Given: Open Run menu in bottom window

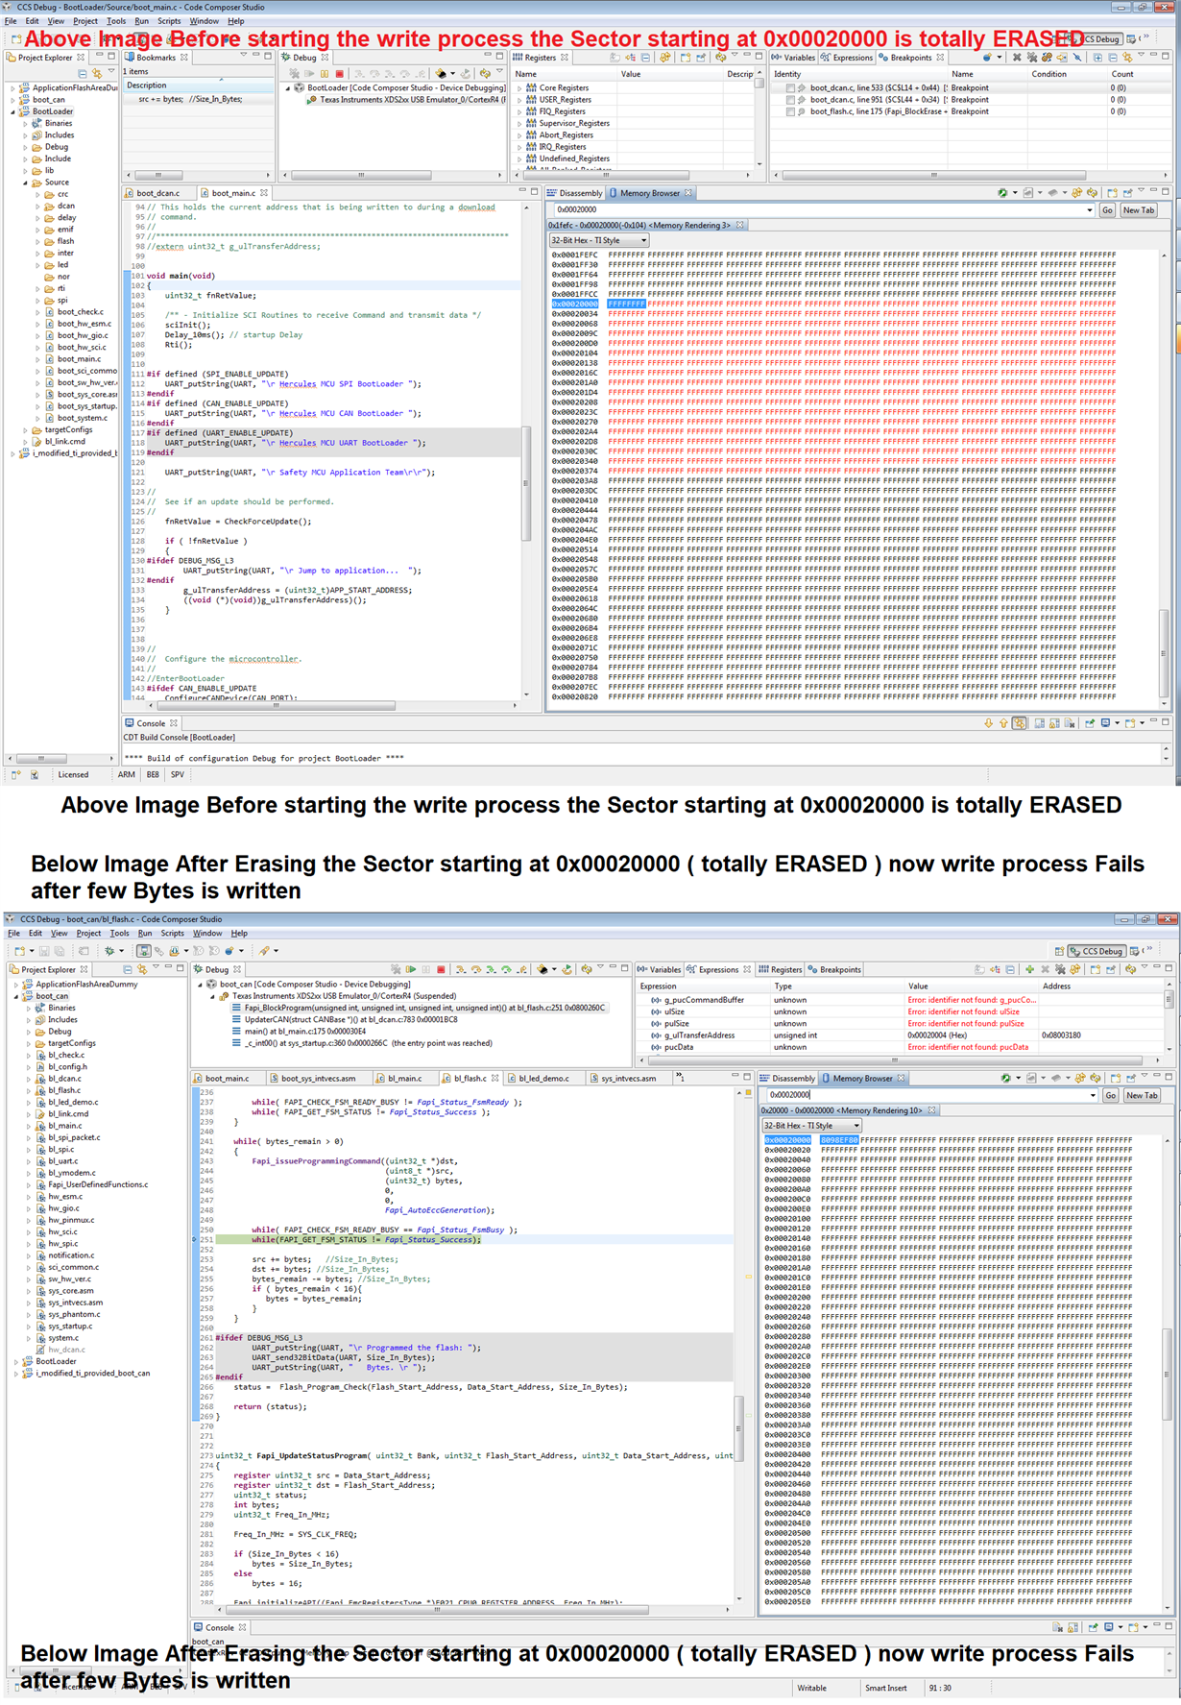Looking at the screenshot, I should (145, 933).
